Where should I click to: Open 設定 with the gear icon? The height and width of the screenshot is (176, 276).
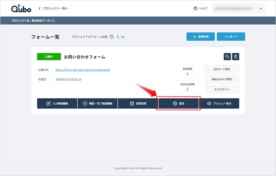click(x=178, y=103)
